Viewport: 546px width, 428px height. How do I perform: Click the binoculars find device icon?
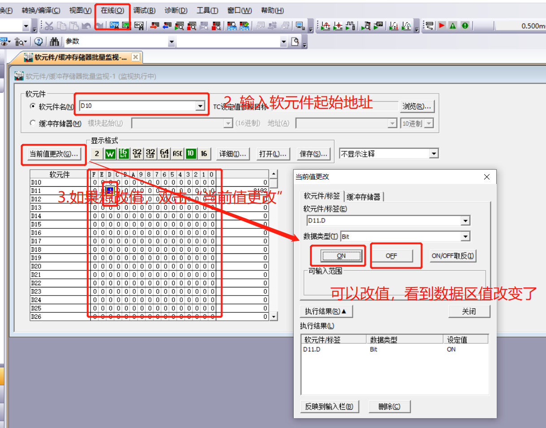tap(54, 42)
